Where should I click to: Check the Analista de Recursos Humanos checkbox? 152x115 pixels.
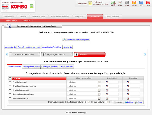point(10,86)
